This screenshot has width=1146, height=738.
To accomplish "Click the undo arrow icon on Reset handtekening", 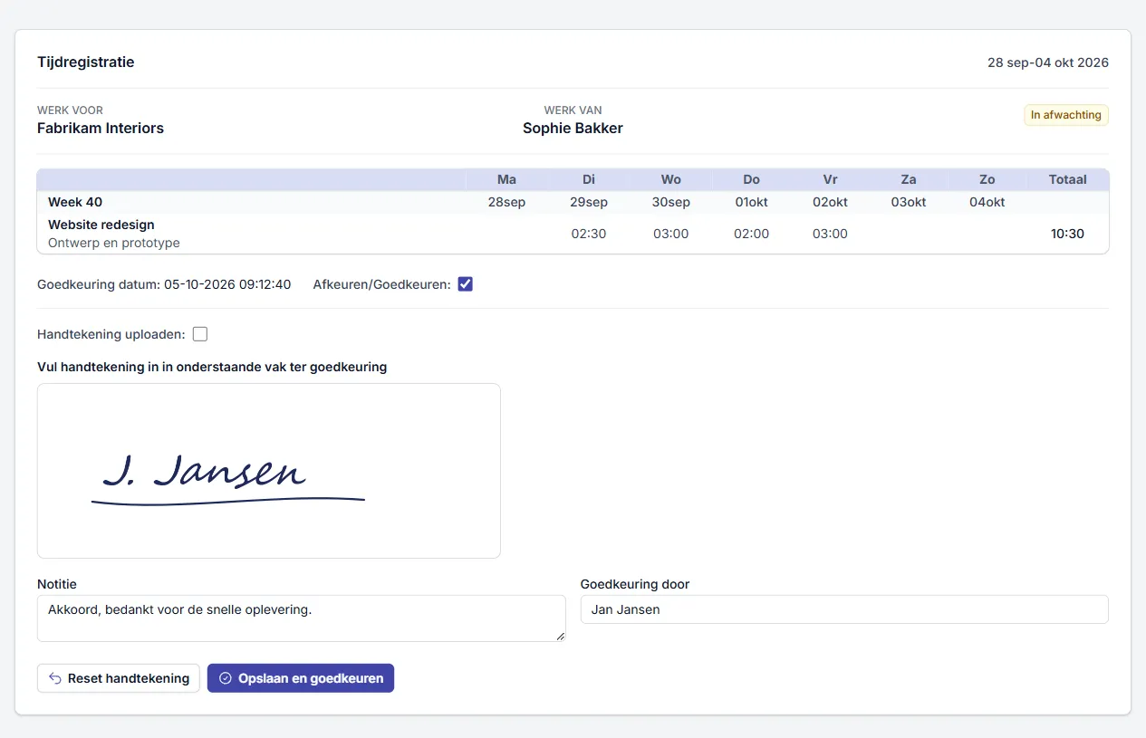I will (x=55, y=678).
